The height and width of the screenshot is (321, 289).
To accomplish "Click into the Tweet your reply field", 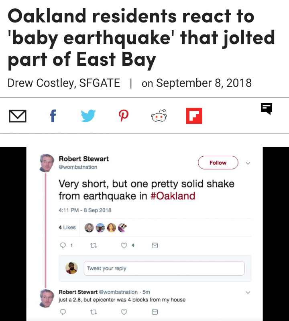I will (x=164, y=268).
